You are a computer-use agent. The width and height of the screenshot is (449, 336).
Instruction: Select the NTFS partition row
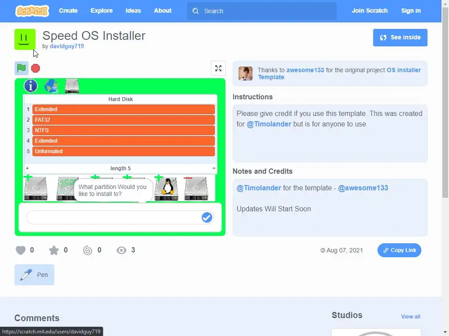pyautogui.click(x=123, y=130)
